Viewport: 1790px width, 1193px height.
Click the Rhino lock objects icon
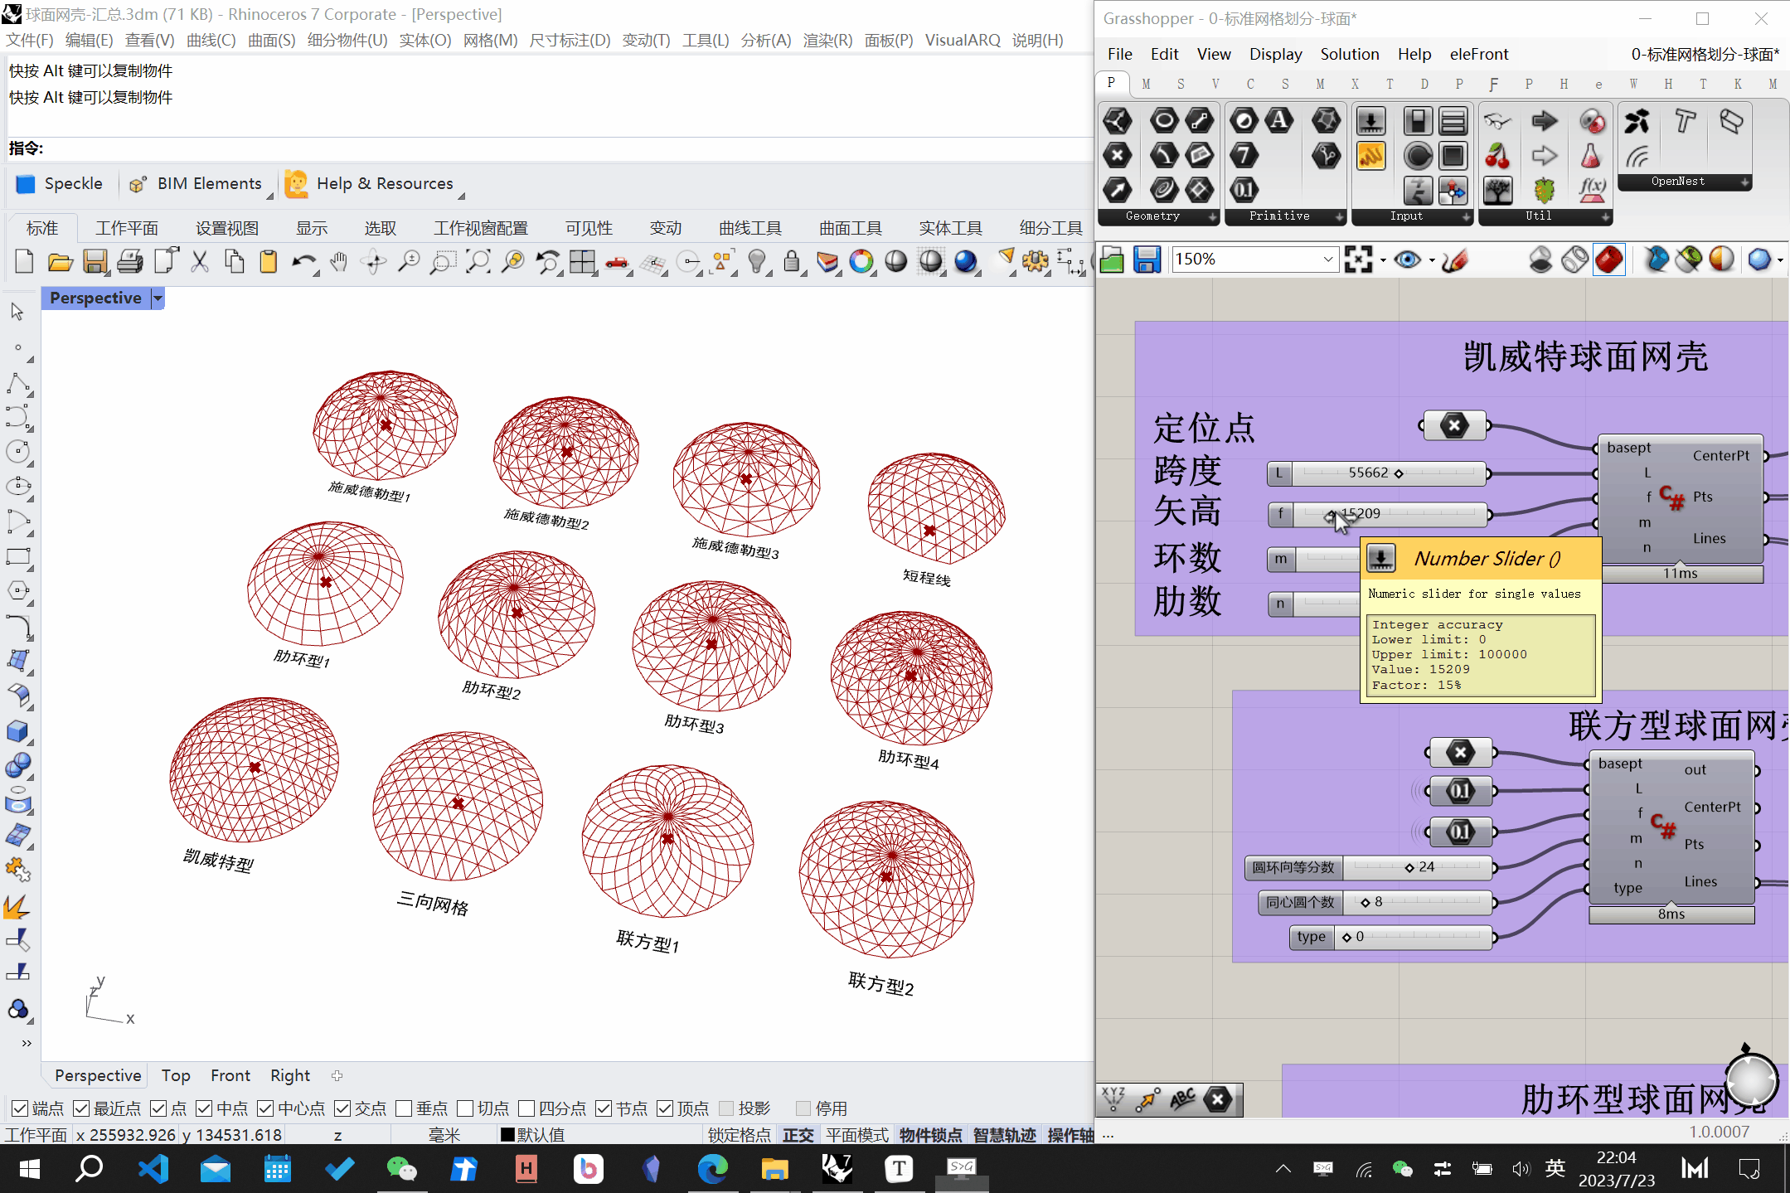pos(791,262)
